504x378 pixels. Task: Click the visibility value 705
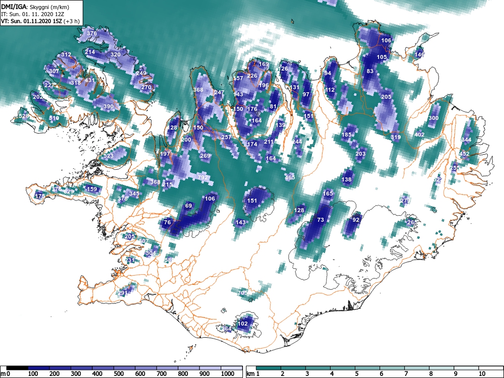(243, 293)
